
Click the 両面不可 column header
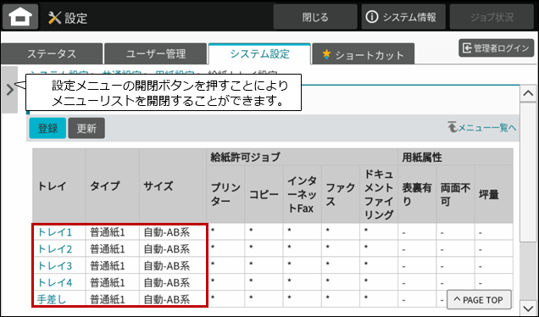point(455,194)
